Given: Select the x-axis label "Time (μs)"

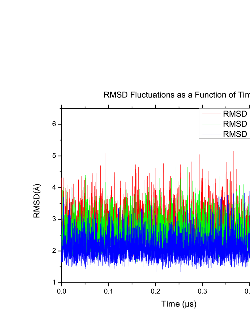Looking at the screenshot, I should coord(179,304).
